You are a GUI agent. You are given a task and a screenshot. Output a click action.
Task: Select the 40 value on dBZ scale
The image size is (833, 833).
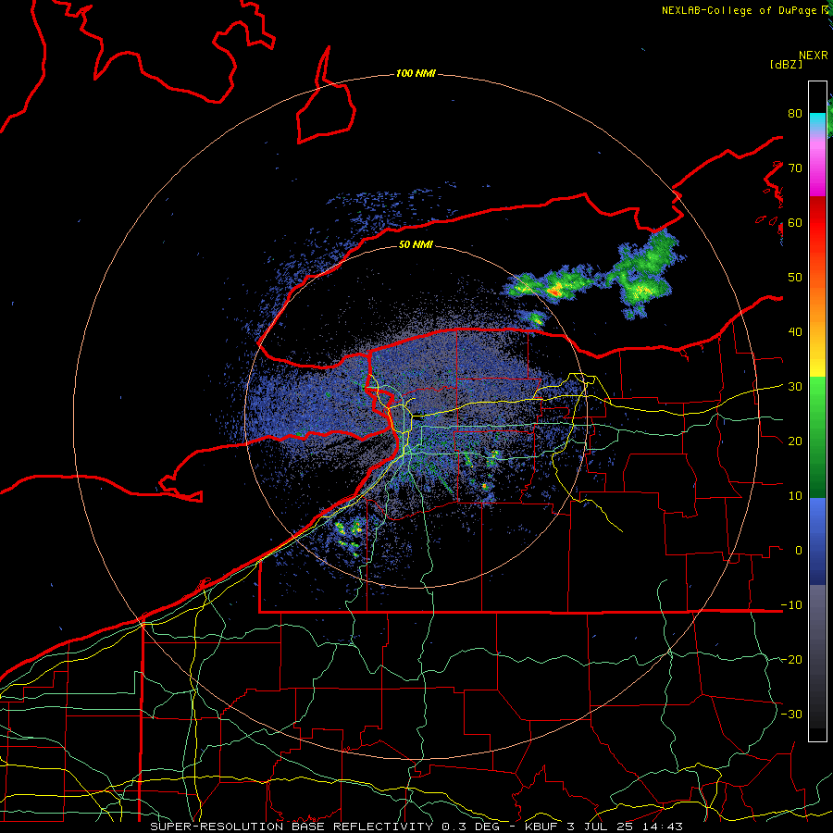point(795,332)
